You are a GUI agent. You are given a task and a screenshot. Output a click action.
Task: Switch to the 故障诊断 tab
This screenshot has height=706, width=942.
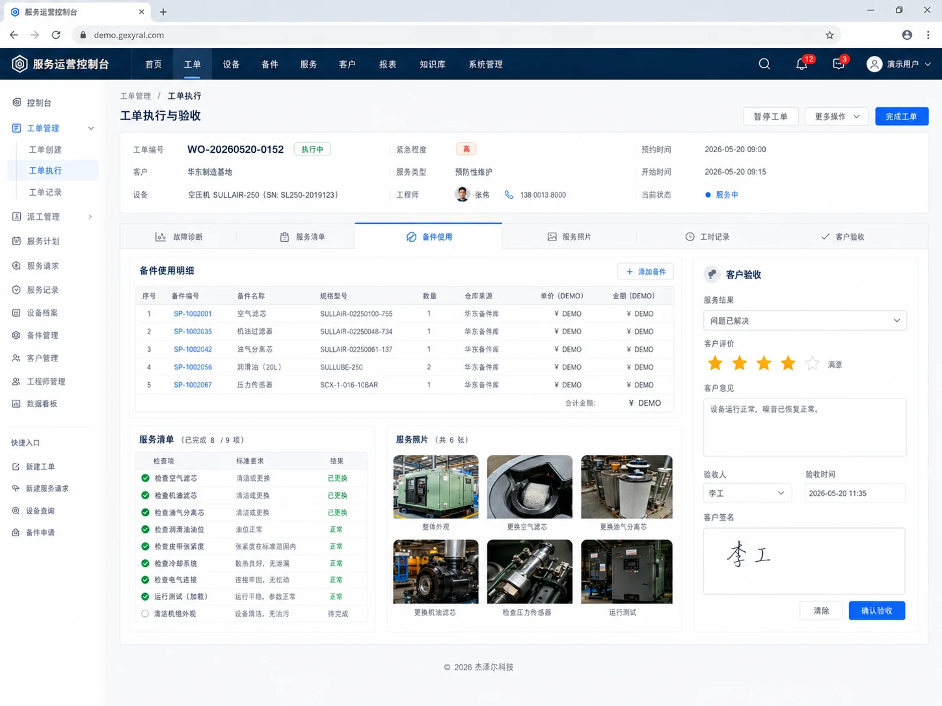[x=179, y=237]
